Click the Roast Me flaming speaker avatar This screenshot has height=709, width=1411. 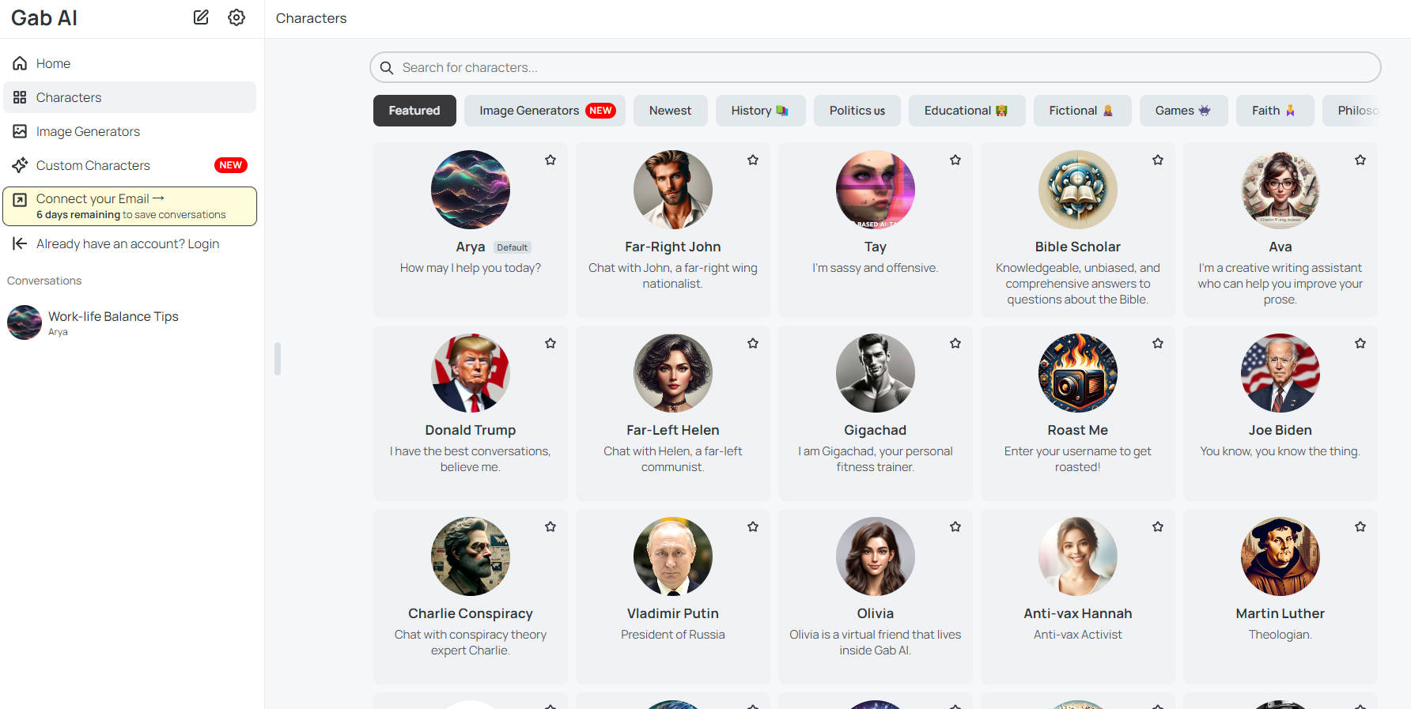(x=1078, y=373)
